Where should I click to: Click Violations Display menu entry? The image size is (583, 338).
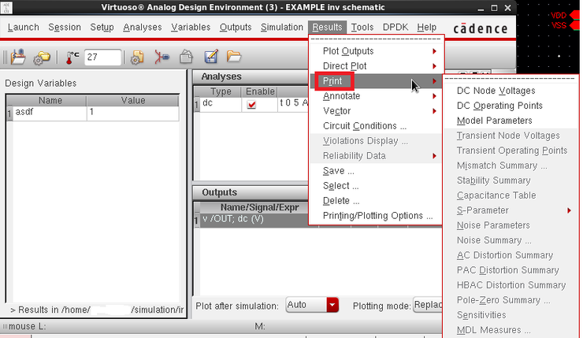(365, 141)
